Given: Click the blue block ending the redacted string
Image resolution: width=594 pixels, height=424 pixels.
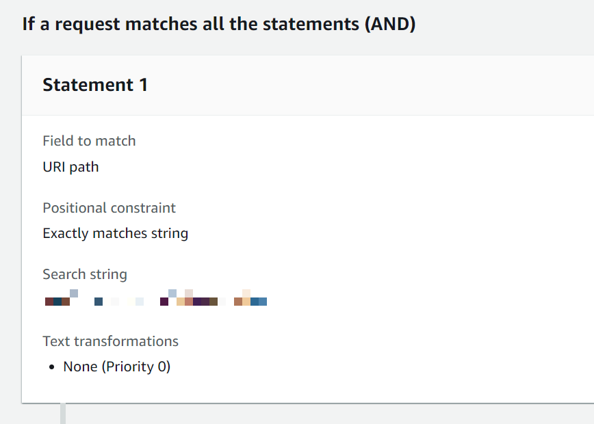Looking at the screenshot, I should click(x=259, y=302).
